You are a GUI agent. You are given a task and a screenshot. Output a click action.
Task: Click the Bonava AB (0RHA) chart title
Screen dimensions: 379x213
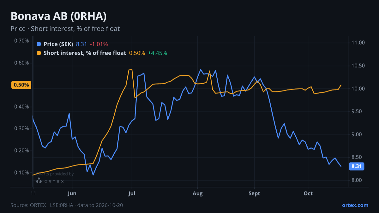coord(58,16)
